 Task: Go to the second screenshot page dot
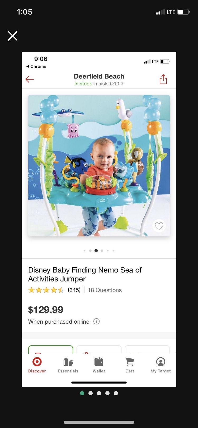(x=91, y=393)
